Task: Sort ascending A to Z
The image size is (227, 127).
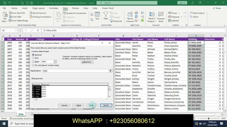Action: pyautogui.click(x=92, y=14)
